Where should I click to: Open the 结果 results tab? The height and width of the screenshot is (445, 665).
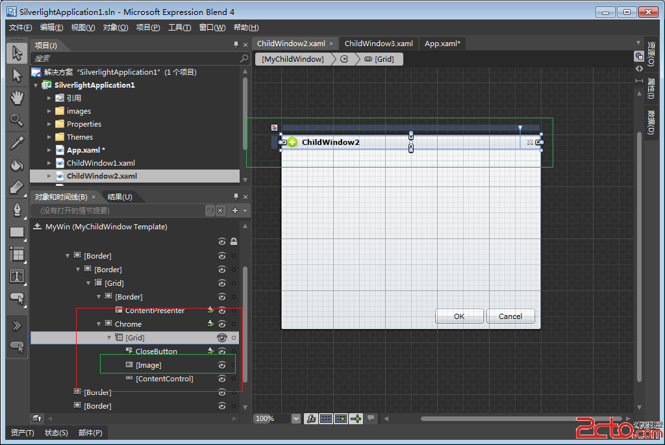(x=119, y=197)
